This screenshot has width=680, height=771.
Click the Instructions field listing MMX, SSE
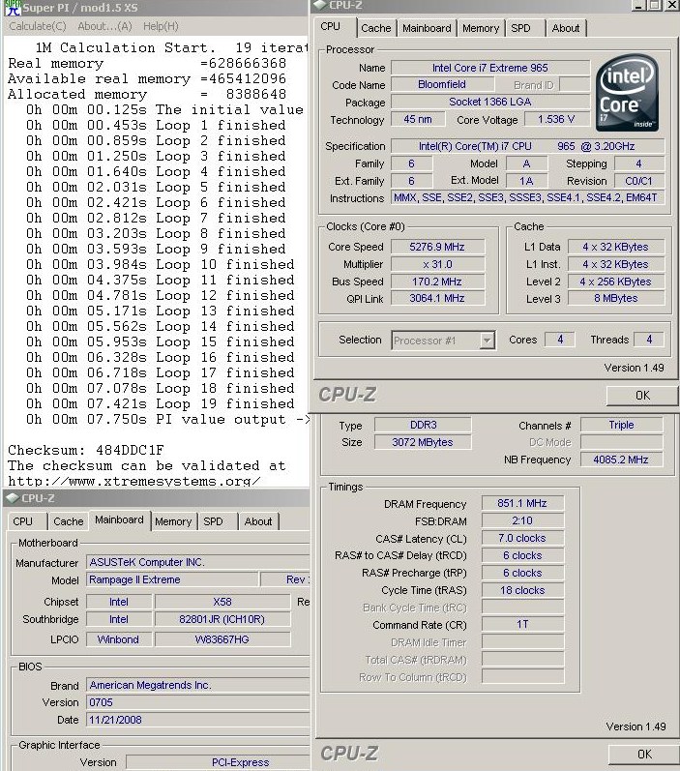[x=527, y=197]
